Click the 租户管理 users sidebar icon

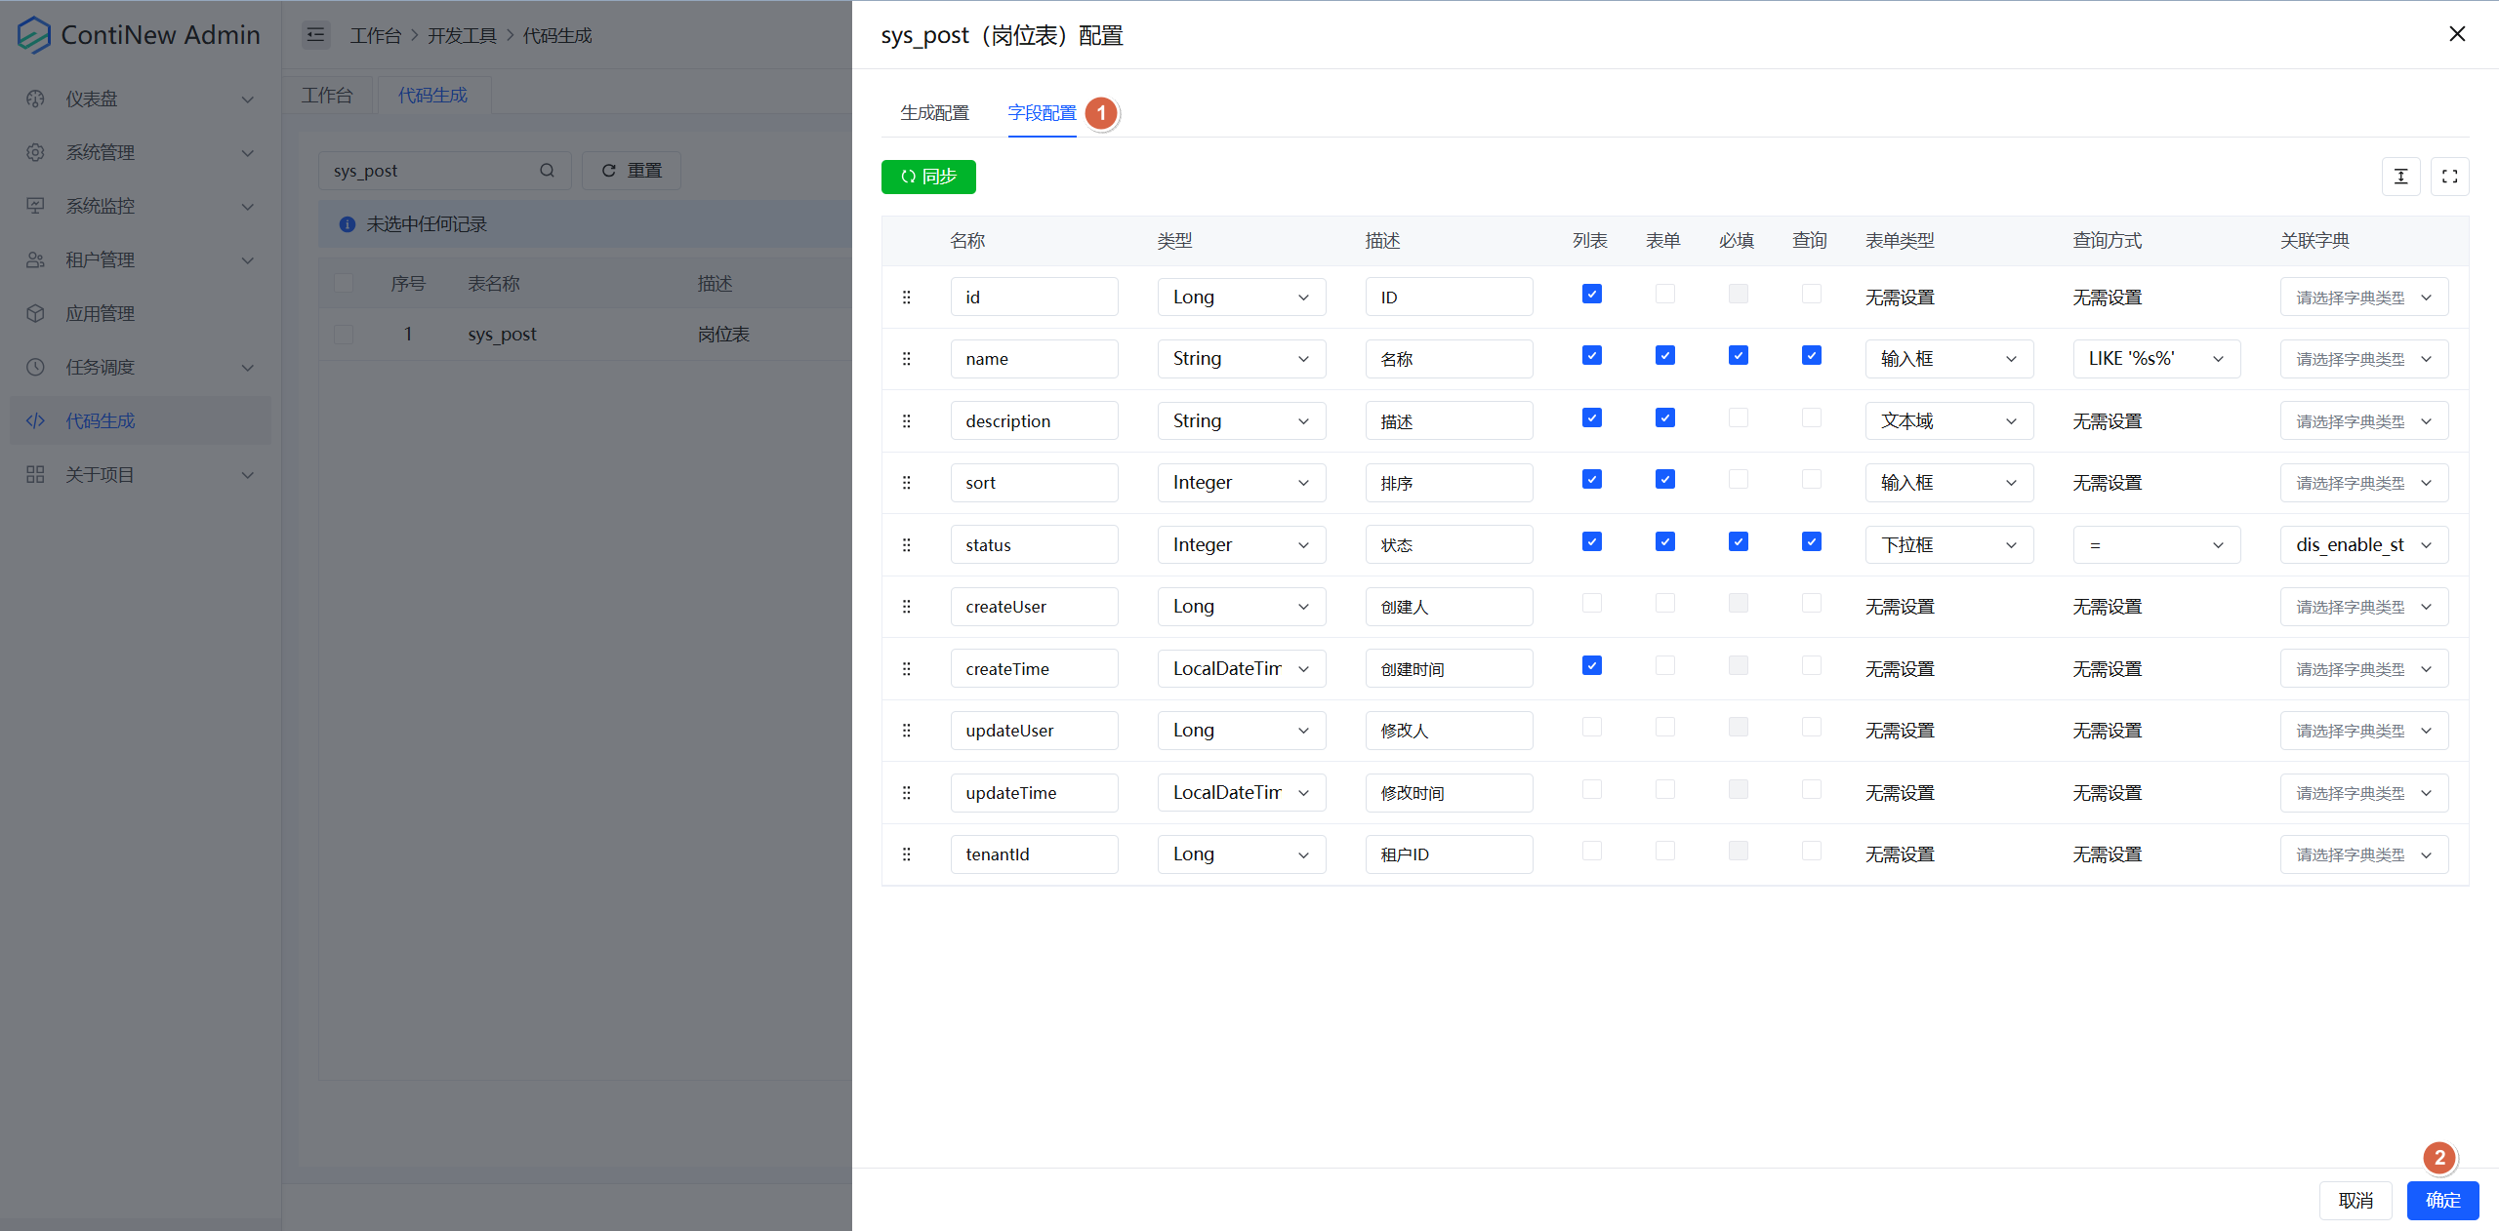pos(35,259)
